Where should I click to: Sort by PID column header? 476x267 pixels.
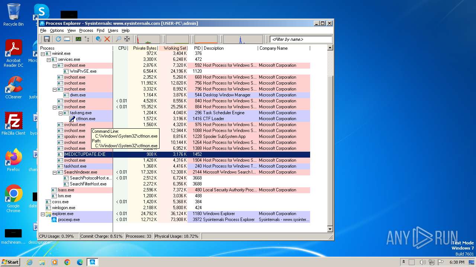[195, 48]
